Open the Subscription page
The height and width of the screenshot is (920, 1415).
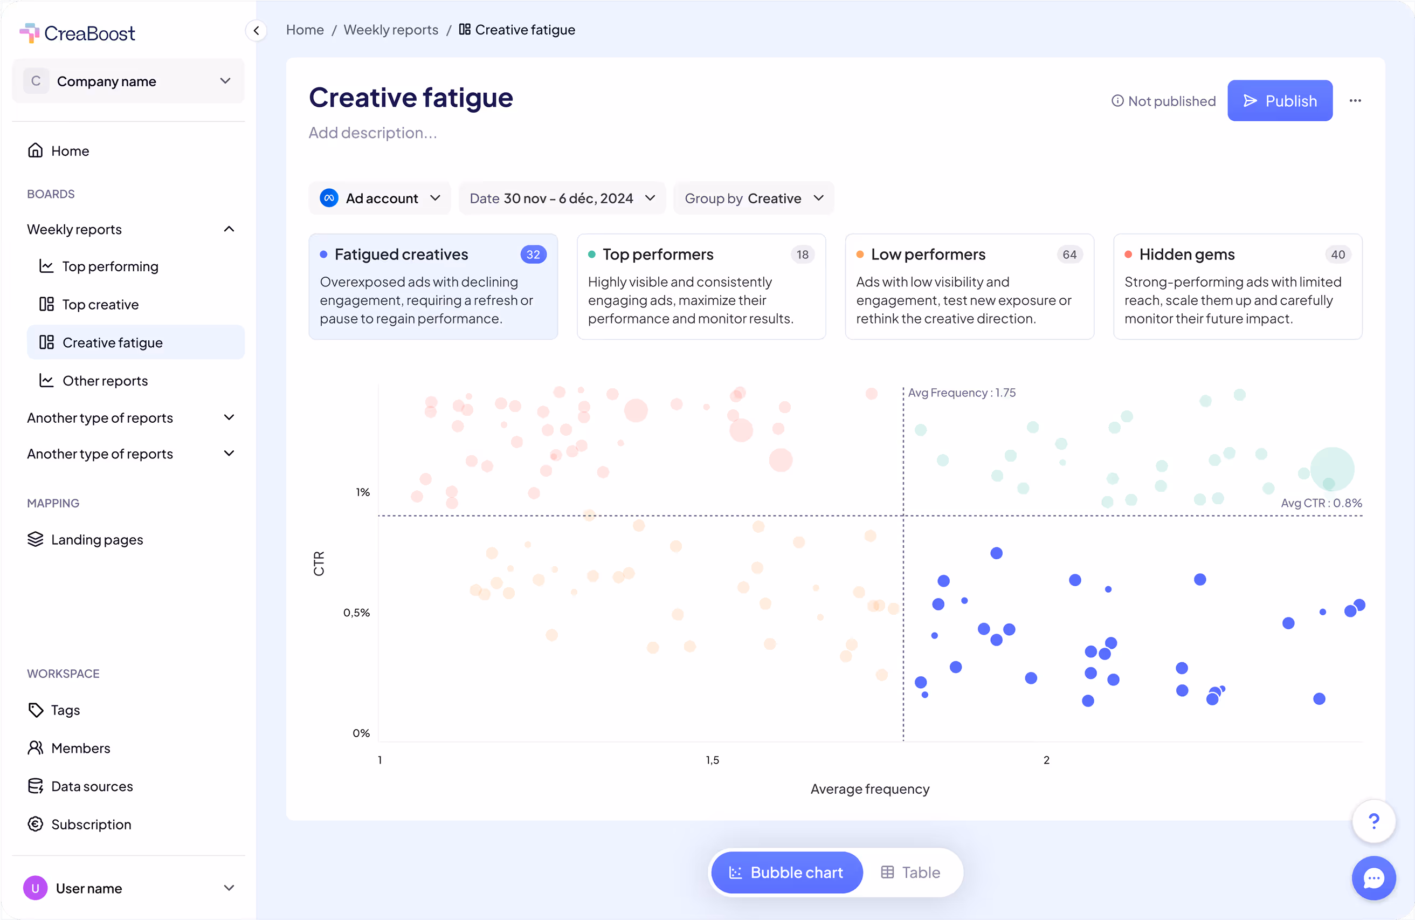tap(91, 824)
